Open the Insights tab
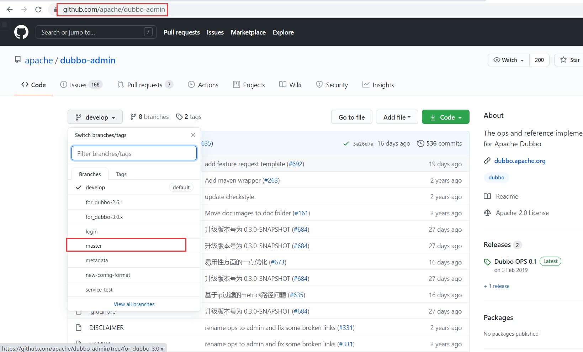The image size is (583, 352). pos(378,85)
